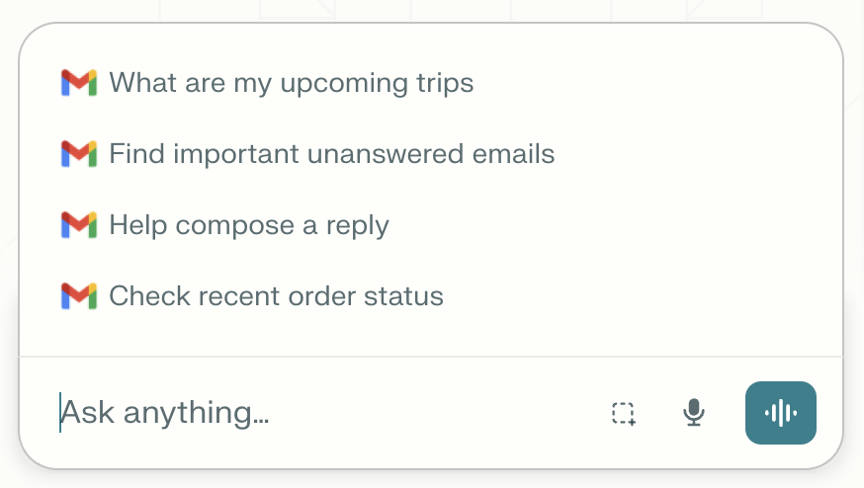Open the screenshot selection tool

624,413
